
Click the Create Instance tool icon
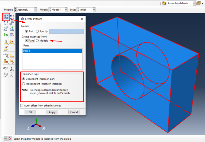[6, 17]
